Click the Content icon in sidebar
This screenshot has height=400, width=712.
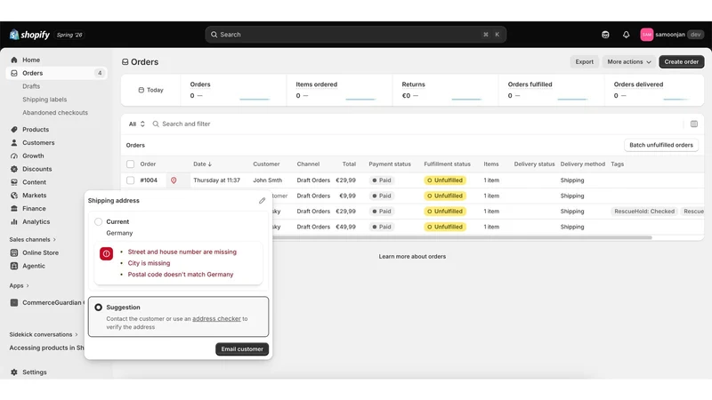click(x=14, y=182)
